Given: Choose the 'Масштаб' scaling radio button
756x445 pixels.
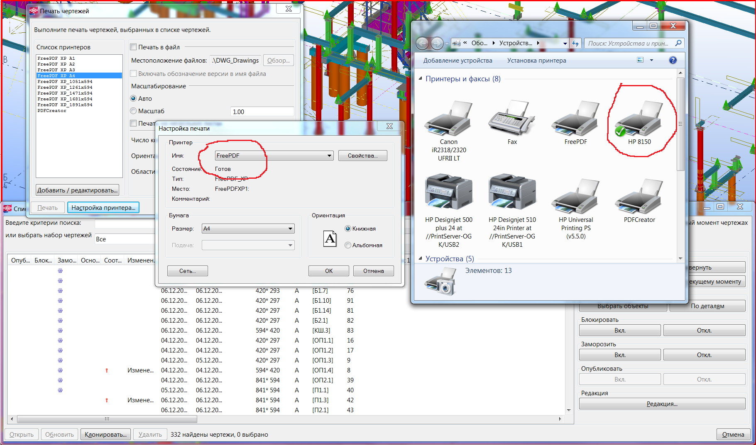Looking at the screenshot, I should 134,111.
